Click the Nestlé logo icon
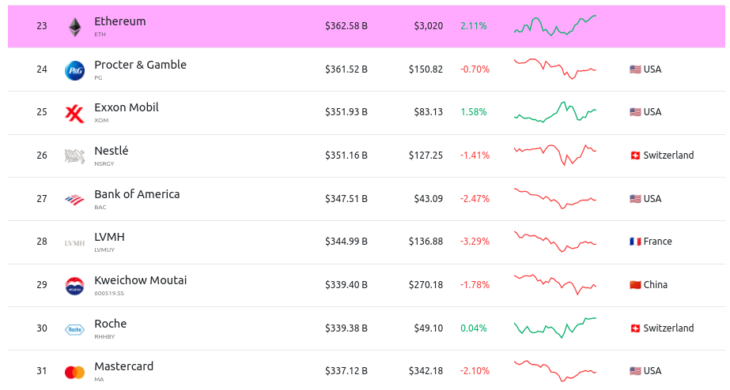730x390 pixels. tap(74, 156)
